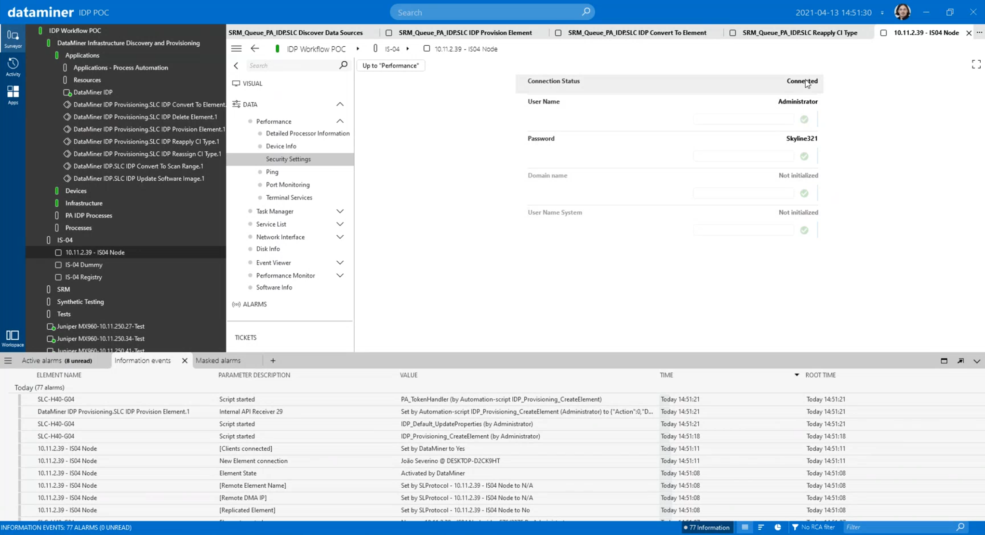Viewport: 985px width, 535px height.
Task: Click the Password input field
Action: (x=743, y=157)
